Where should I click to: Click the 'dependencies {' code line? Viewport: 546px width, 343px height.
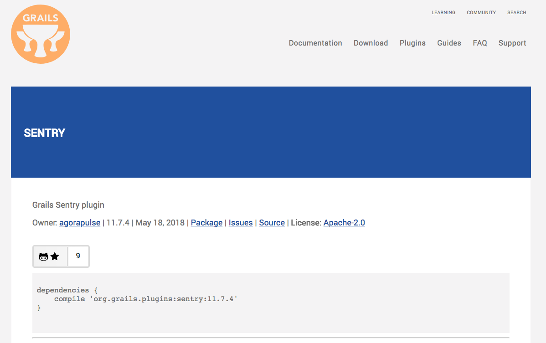coord(67,290)
